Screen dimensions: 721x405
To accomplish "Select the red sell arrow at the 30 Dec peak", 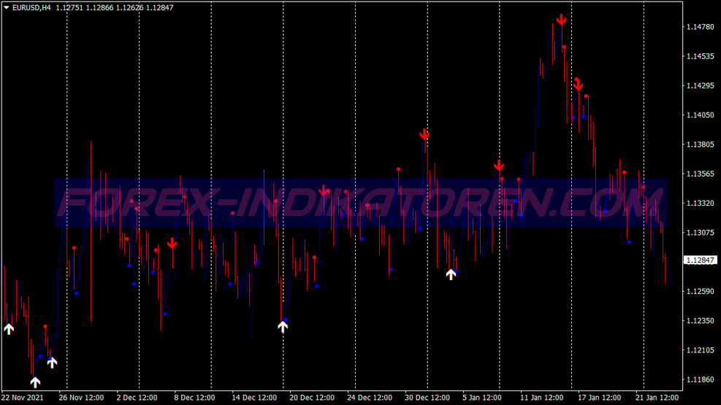I will pos(424,134).
